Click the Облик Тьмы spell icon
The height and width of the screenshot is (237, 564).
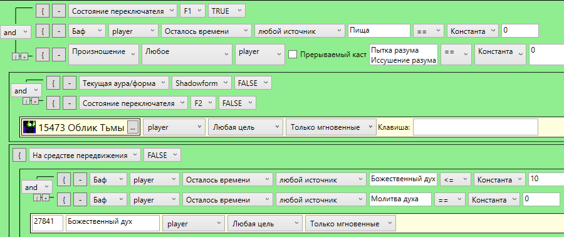29,127
